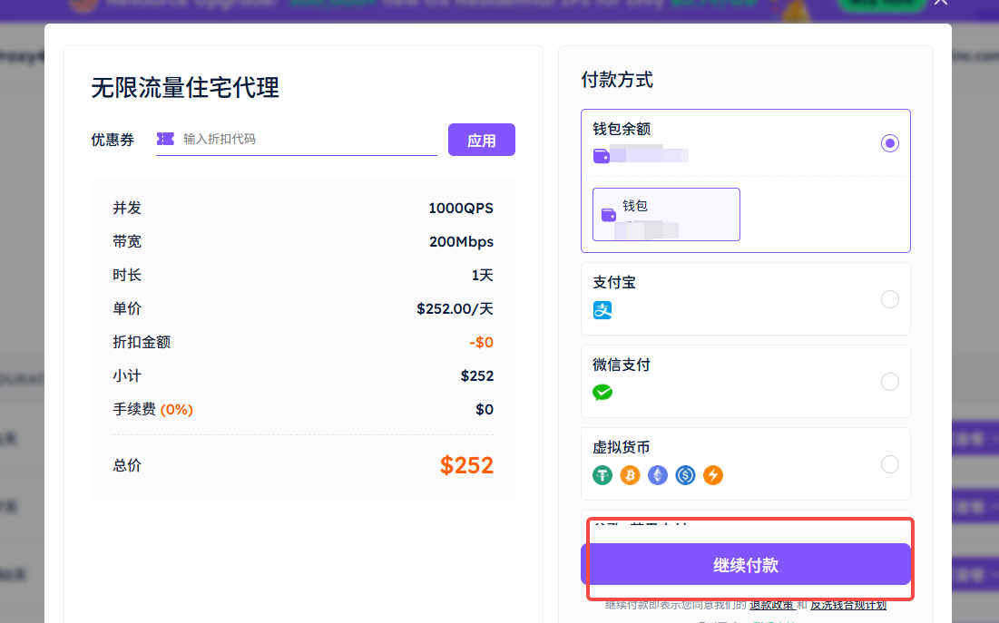Select the 钱包余额 radio button
The image size is (999, 623).
point(890,143)
